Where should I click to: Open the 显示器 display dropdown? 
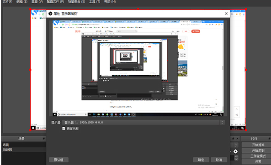[143, 123]
